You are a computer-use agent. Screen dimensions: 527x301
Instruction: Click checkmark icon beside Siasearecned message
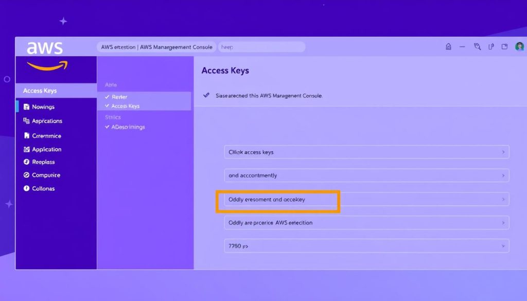(206, 95)
